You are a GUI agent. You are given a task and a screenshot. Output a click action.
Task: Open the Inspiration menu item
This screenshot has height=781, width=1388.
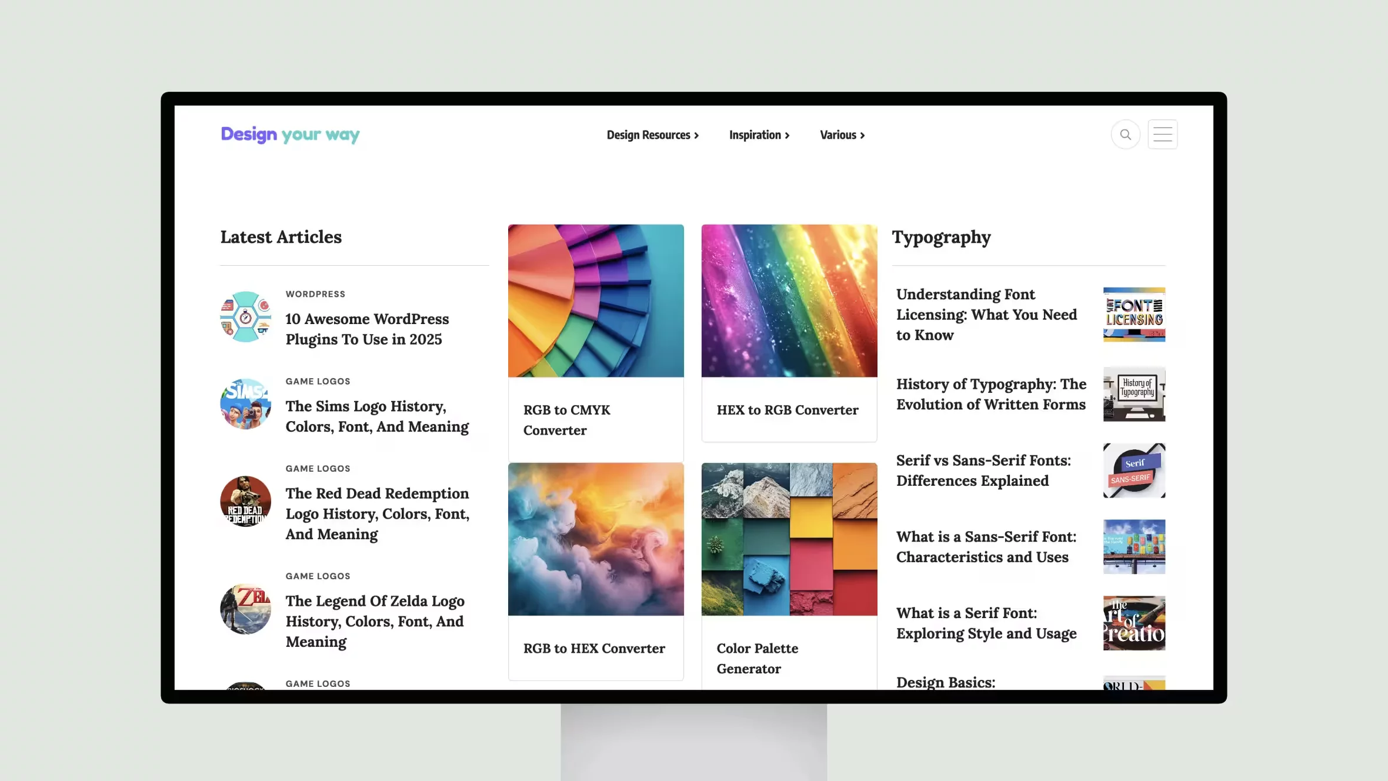tap(758, 135)
